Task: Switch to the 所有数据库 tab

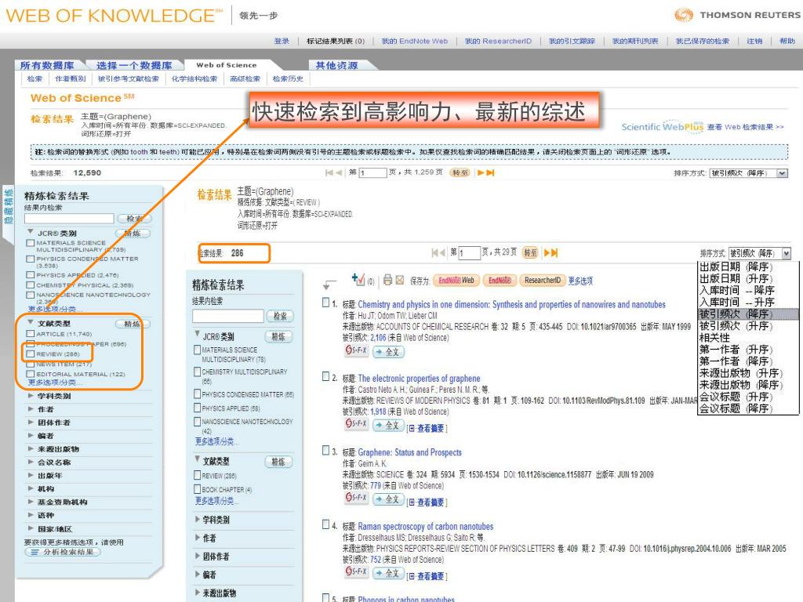Action: pos(47,66)
